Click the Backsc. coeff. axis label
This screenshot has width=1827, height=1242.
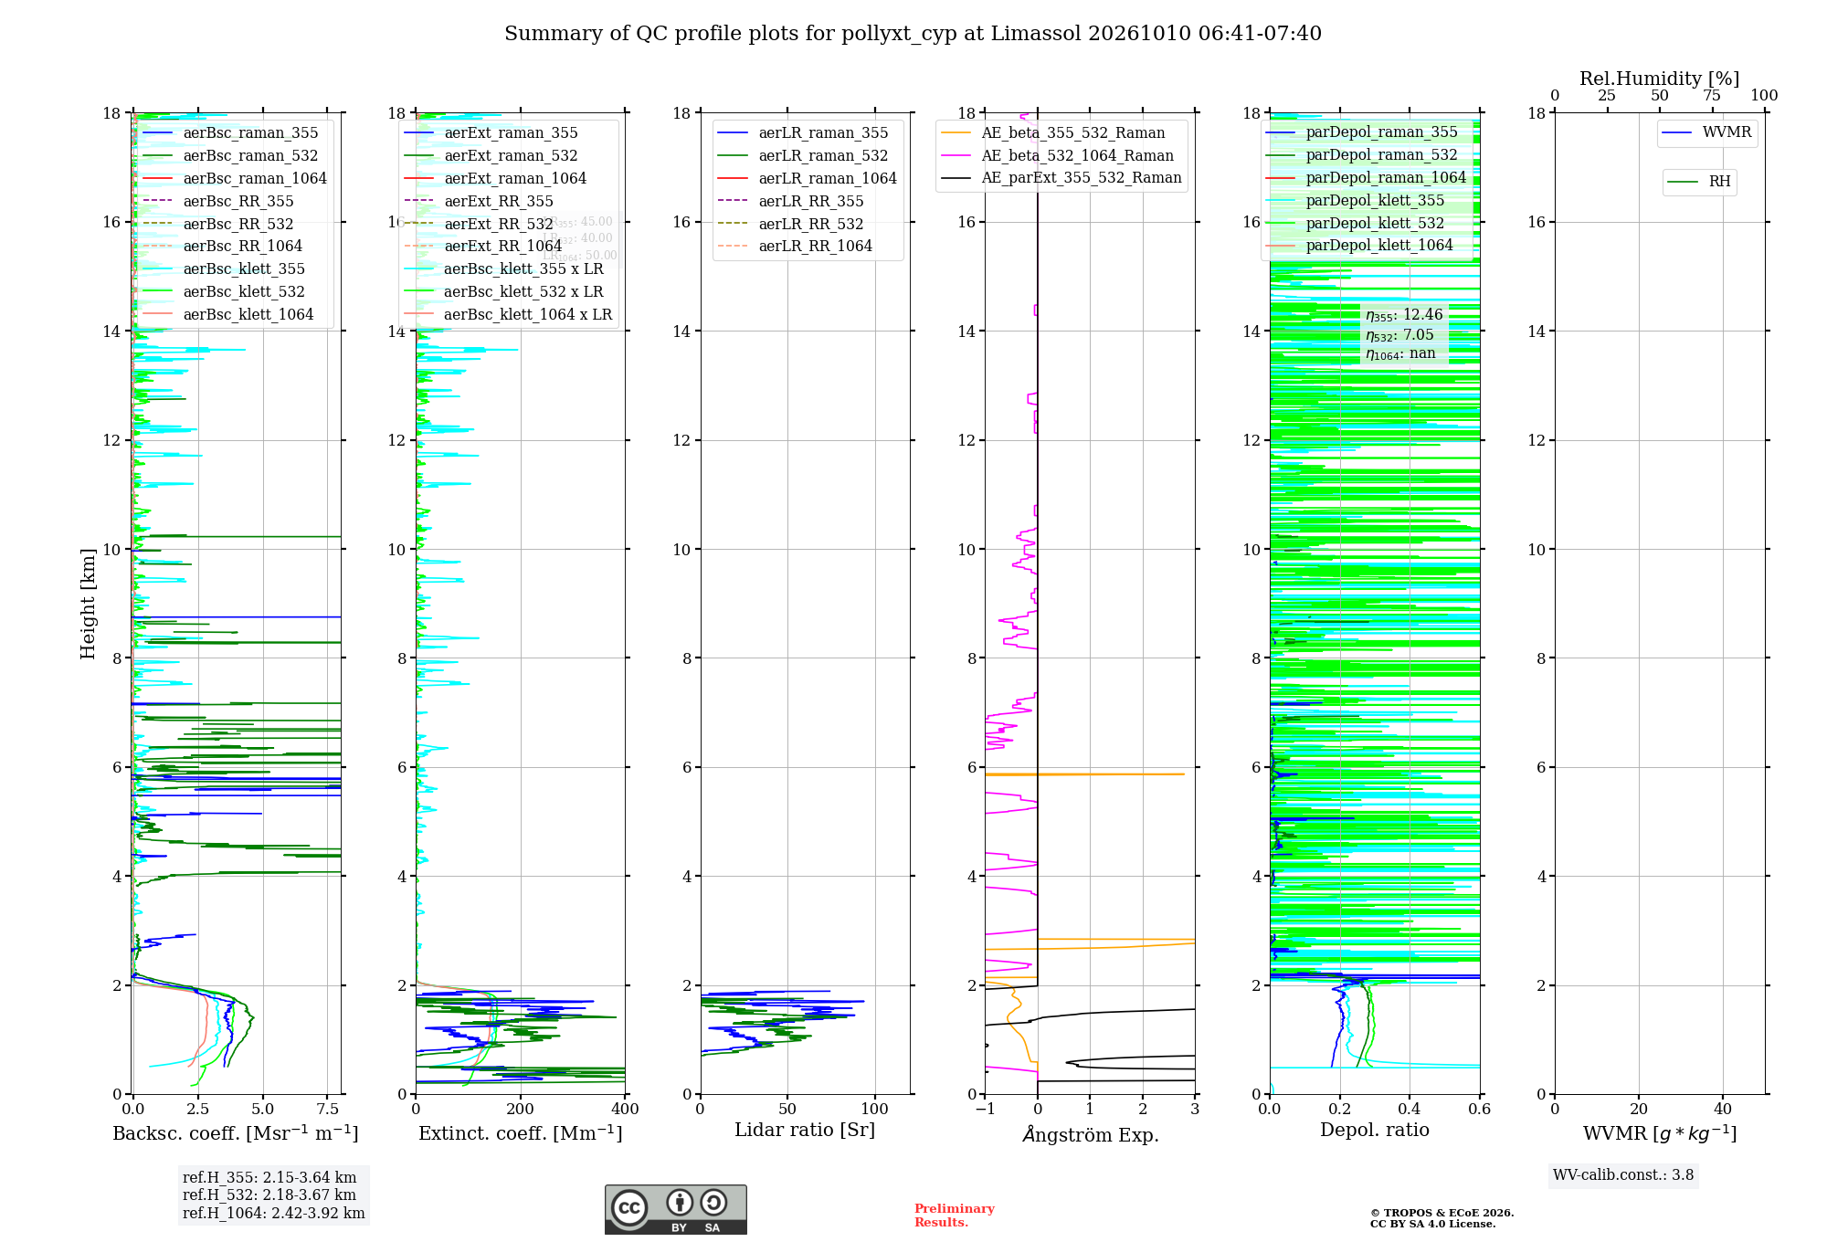point(236,1133)
